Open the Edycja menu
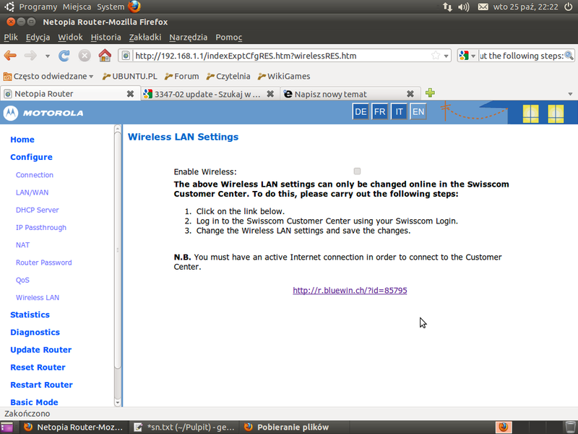The width and height of the screenshot is (578, 434). [x=38, y=38]
